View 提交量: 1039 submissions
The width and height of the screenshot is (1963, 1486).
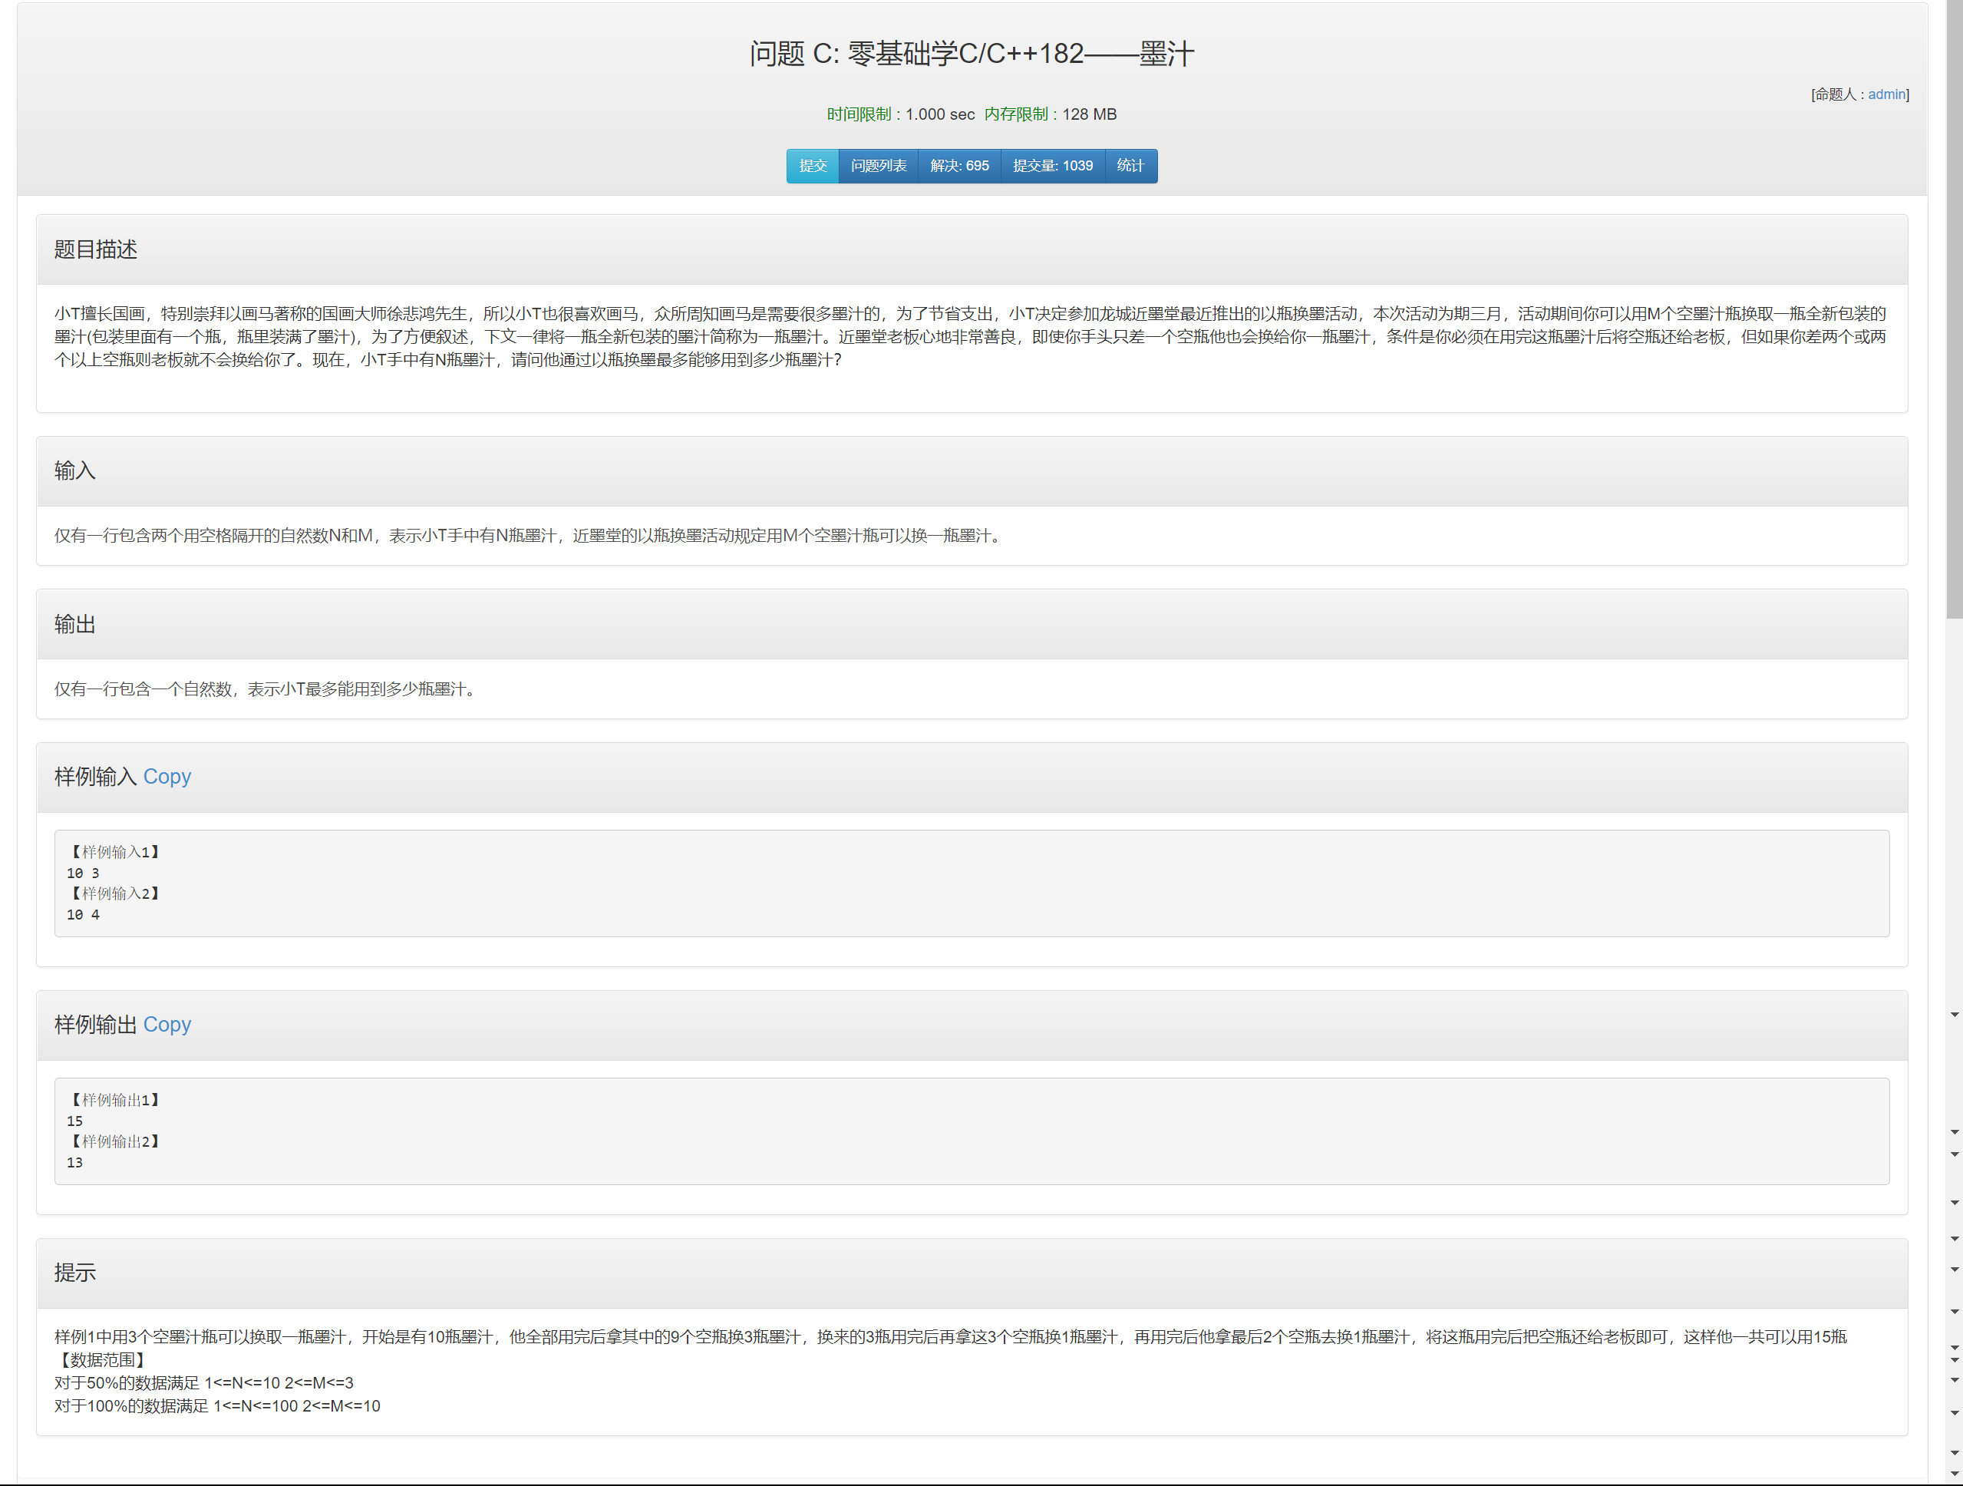(1051, 166)
